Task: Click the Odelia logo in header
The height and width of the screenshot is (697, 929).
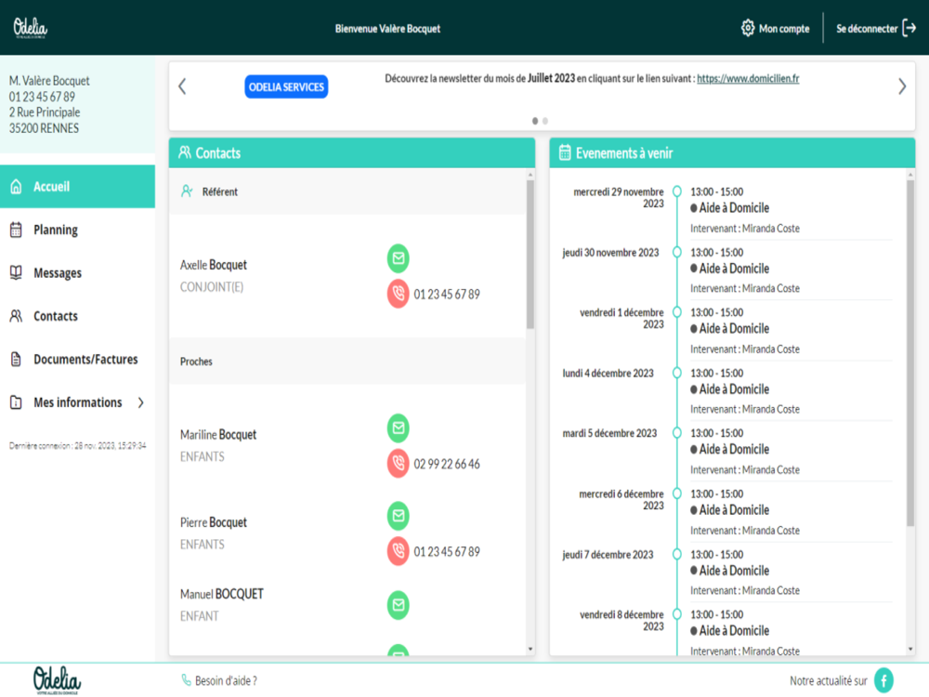Action: [x=31, y=28]
